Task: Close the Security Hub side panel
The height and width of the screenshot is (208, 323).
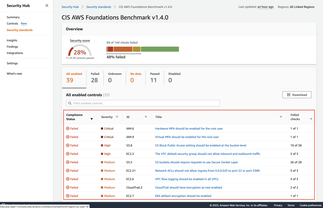Action: pos(47,6)
